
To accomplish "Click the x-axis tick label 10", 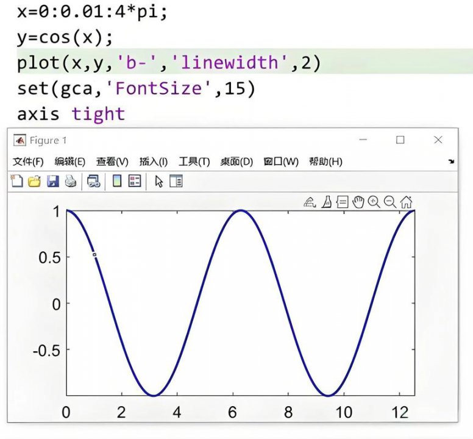I will click(x=344, y=412).
